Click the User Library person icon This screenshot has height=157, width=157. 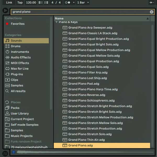tap(7, 113)
